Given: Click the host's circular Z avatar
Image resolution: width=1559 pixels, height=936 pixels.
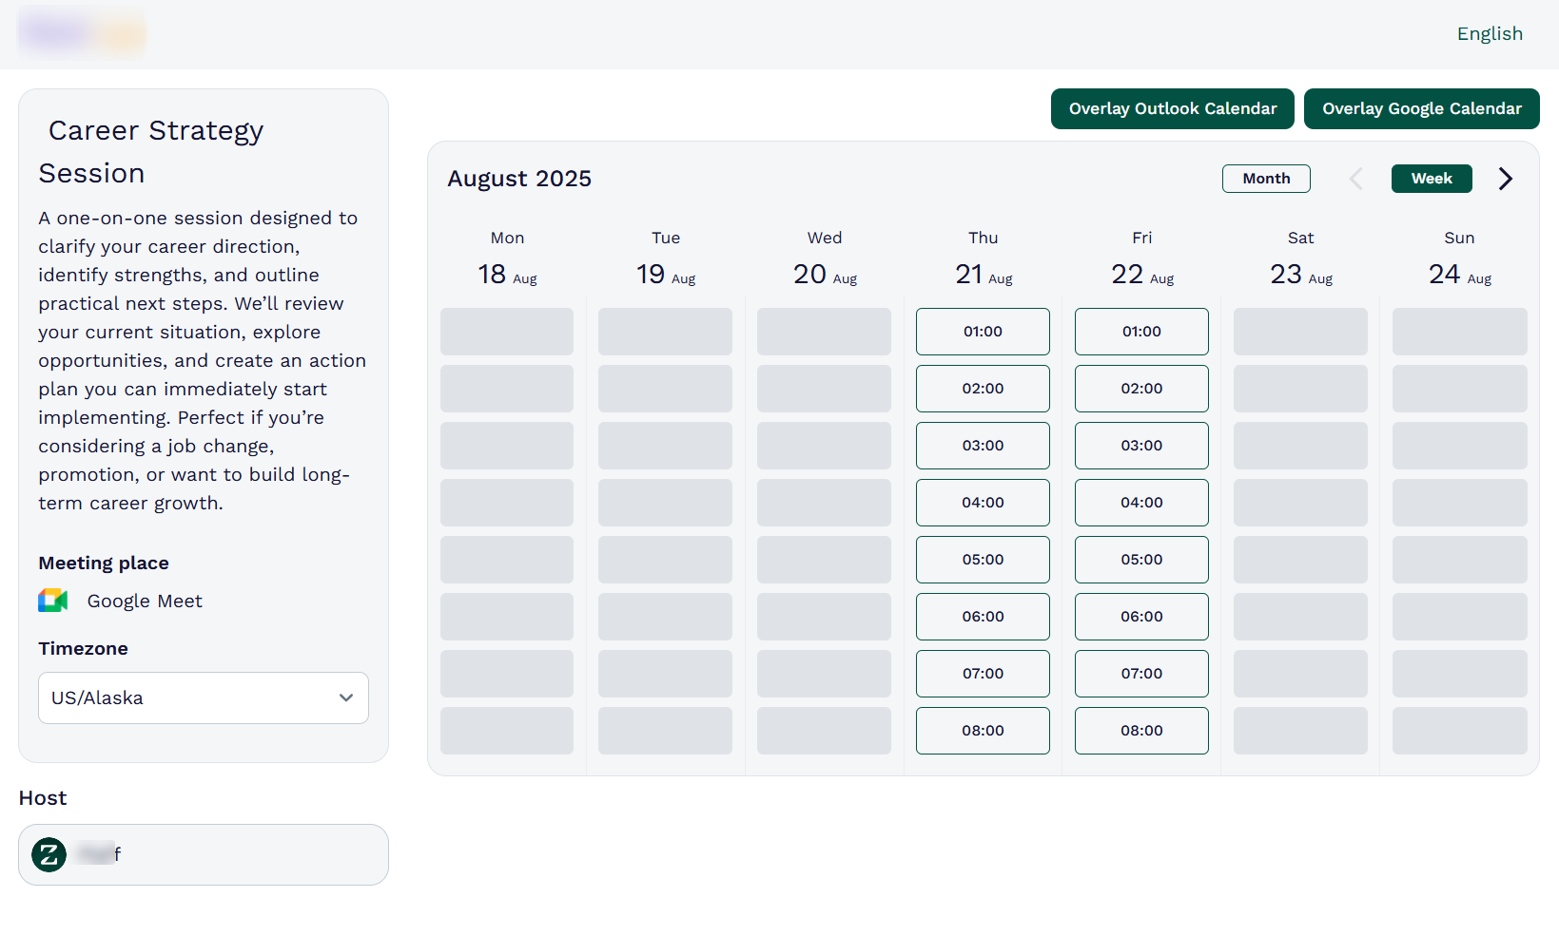Looking at the screenshot, I should 49,854.
